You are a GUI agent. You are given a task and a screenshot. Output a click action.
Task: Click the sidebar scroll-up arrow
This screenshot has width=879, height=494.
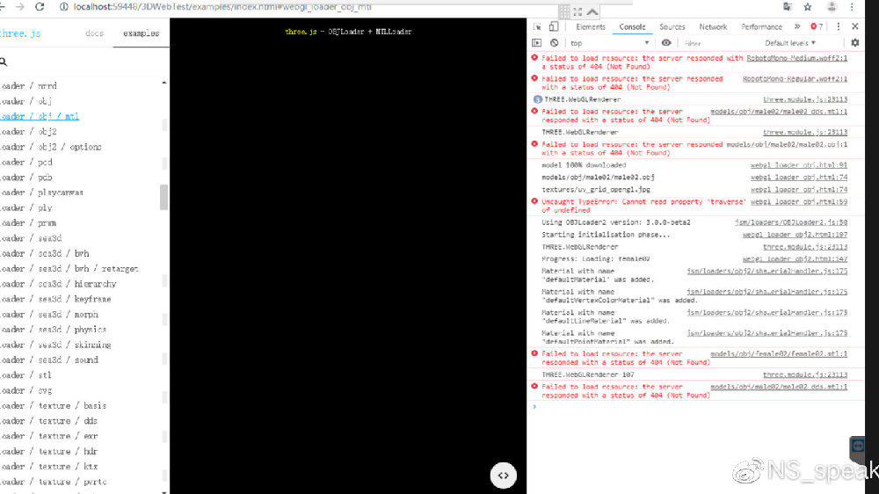tap(163, 83)
